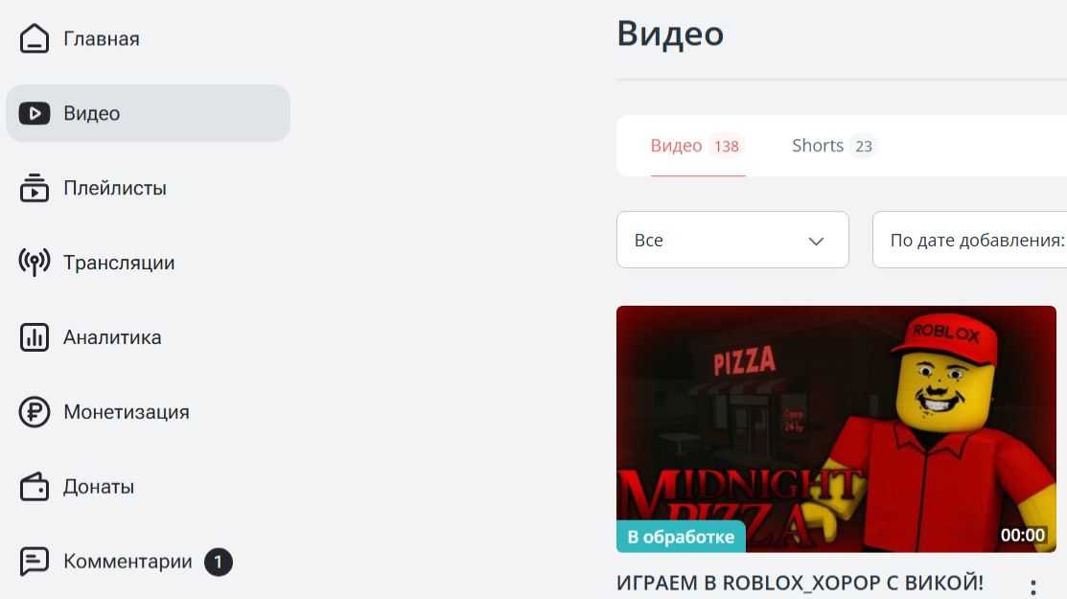
Task: Click the home icon beside Главная
Action: tap(34, 38)
